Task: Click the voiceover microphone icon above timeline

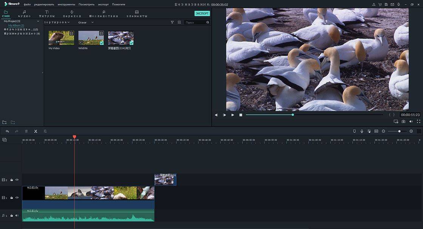Action: click(x=361, y=131)
